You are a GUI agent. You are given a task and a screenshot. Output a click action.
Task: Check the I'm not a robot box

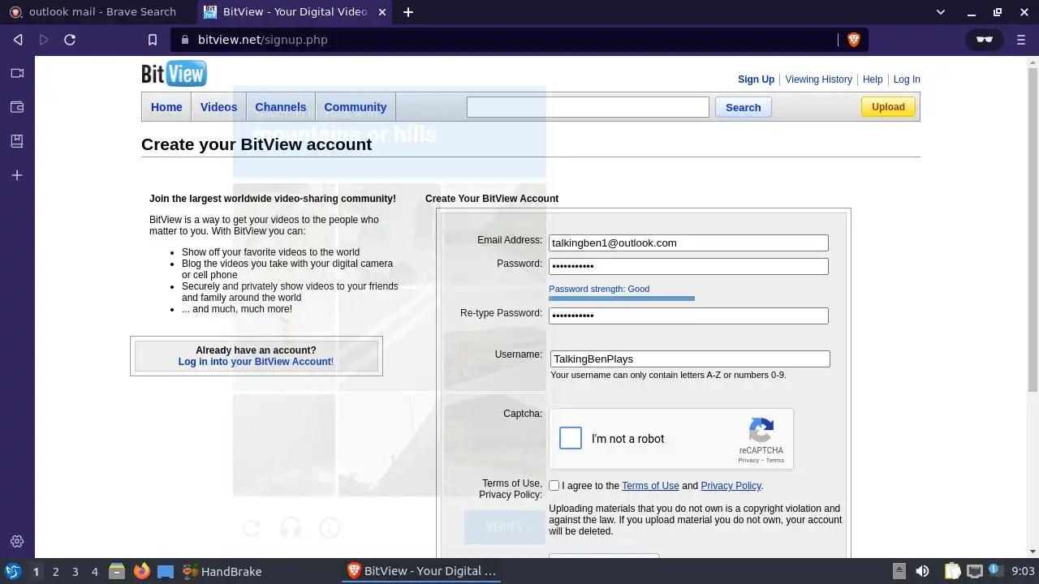tap(571, 438)
